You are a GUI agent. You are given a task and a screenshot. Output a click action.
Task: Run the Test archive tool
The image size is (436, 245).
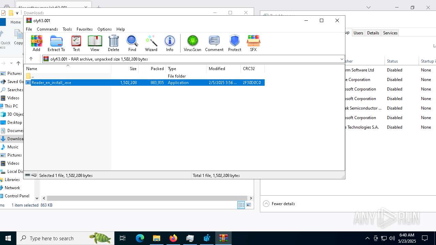[76, 43]
